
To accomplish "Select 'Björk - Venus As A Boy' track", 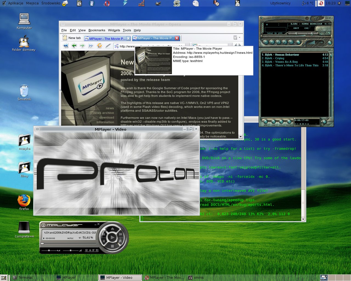I will (295, 62).
